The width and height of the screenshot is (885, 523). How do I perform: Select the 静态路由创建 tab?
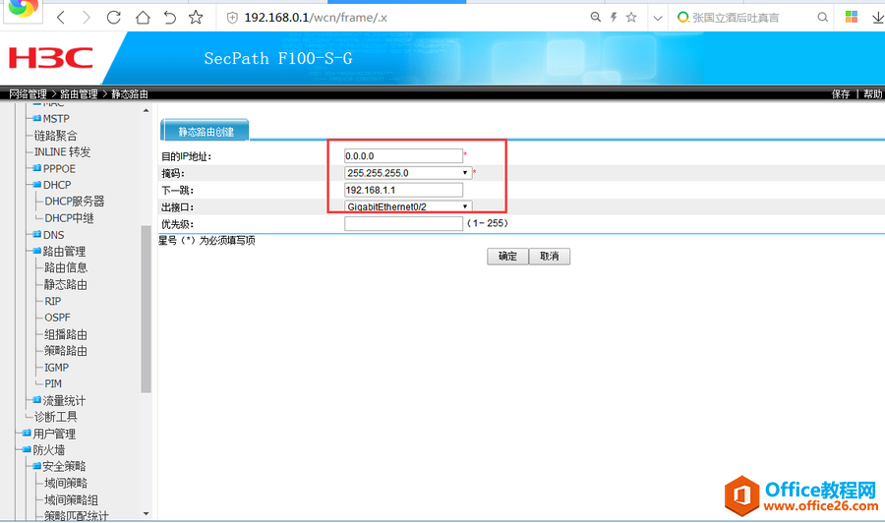[x=205, y=131]
